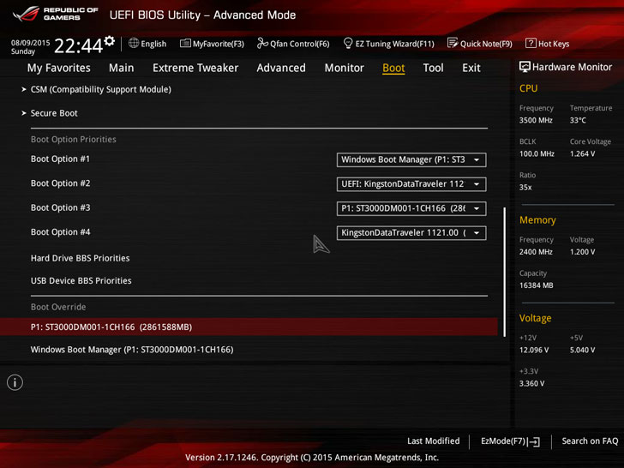Click the Version 2.17.1246 copyright text
The width and height of the screenshot is (624, 468).
click(x=312, y=458)
